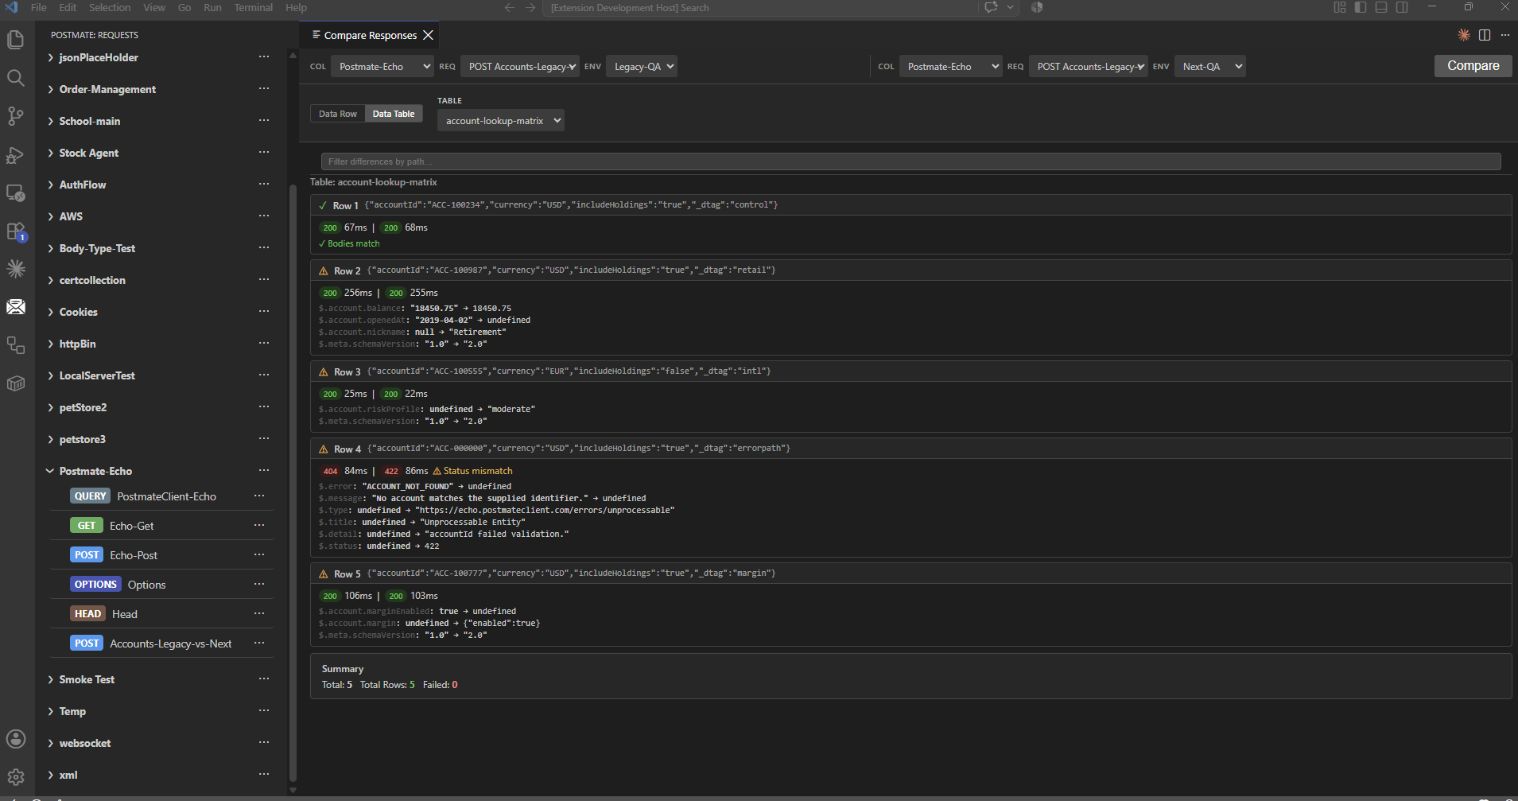This screenshot has width=1518, height=801.
Task: Switch to Data Table mode
Action: (394, 114)
